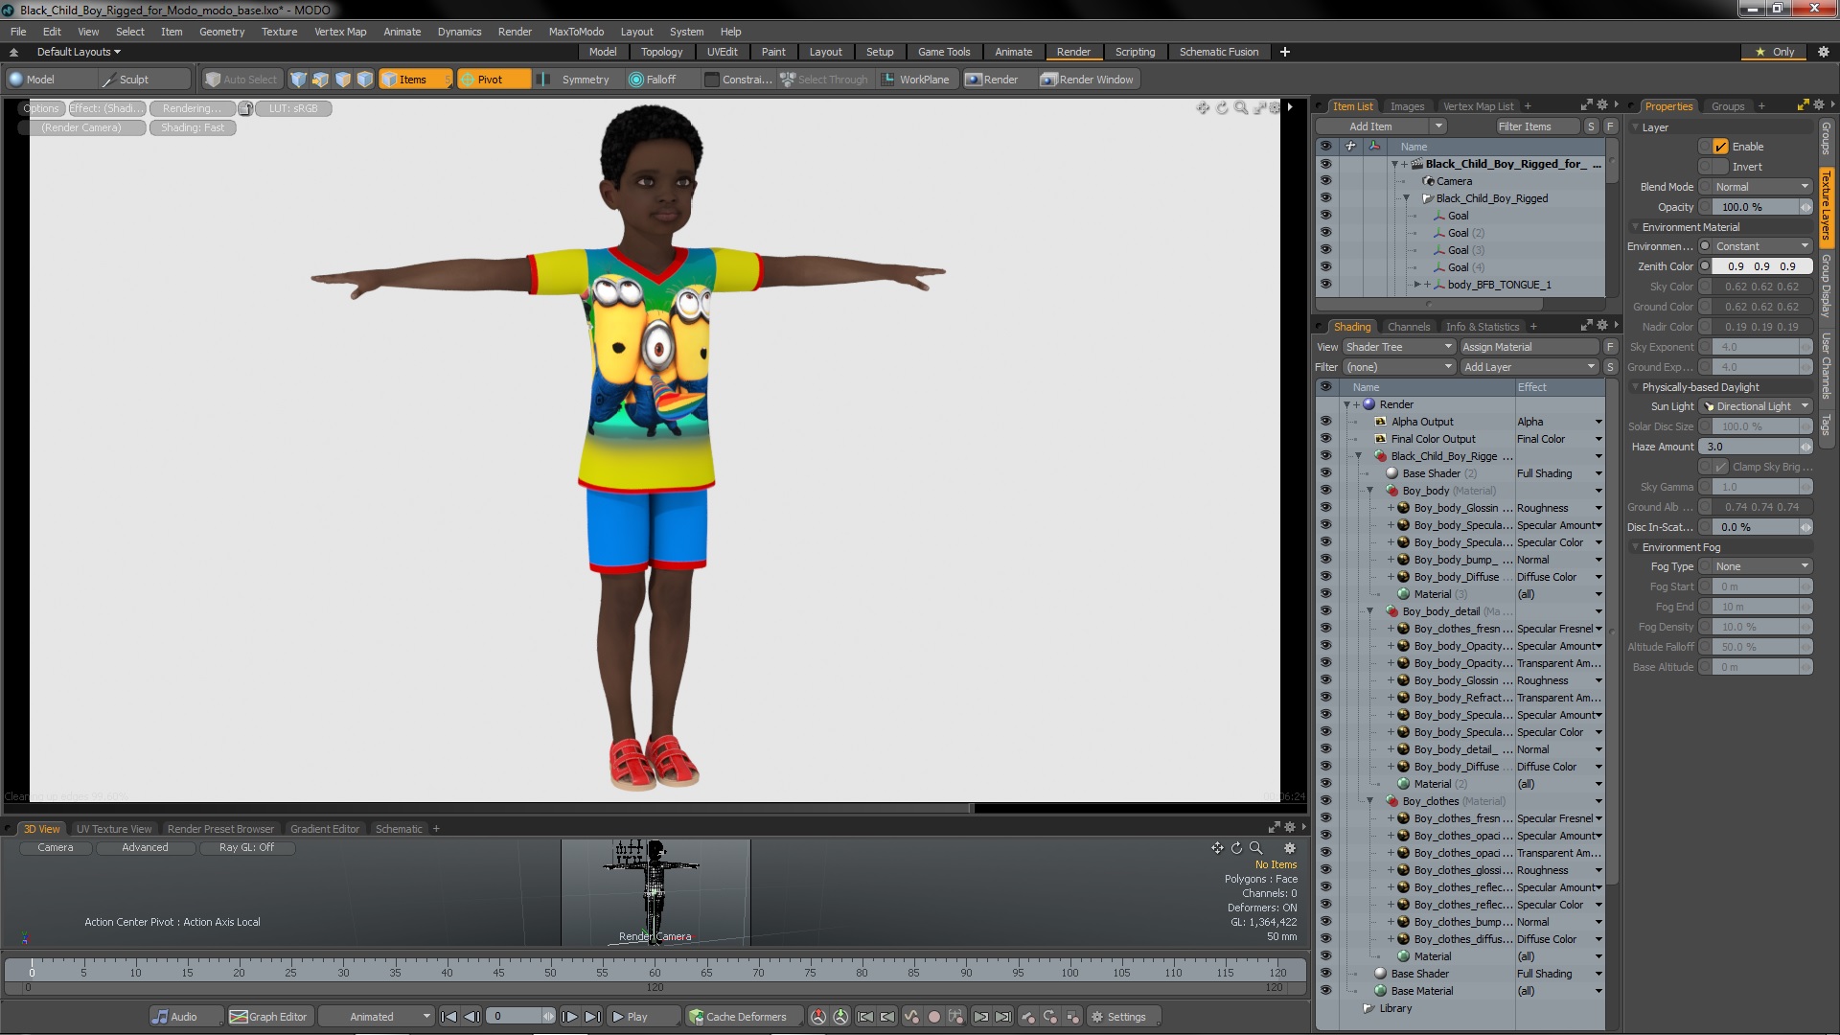This screenshot has width=1840, height=1035.
Task: Open Audio settings in timeline
Action: 187,1017
